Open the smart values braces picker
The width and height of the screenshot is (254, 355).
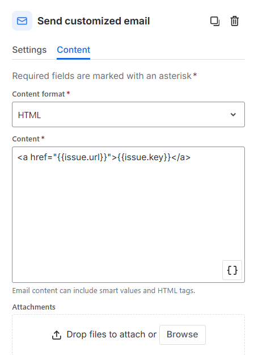(232, 270)
